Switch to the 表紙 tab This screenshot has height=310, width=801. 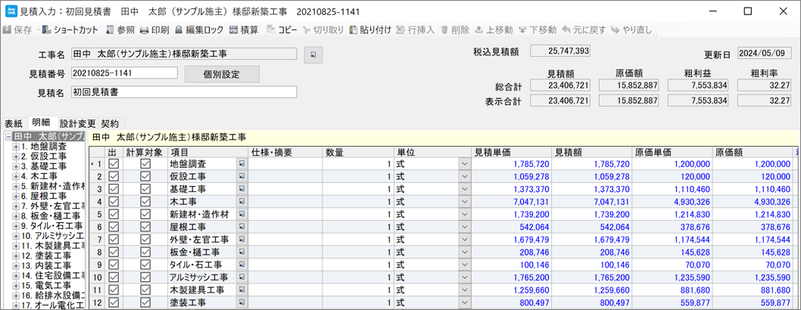coord(13,123)
